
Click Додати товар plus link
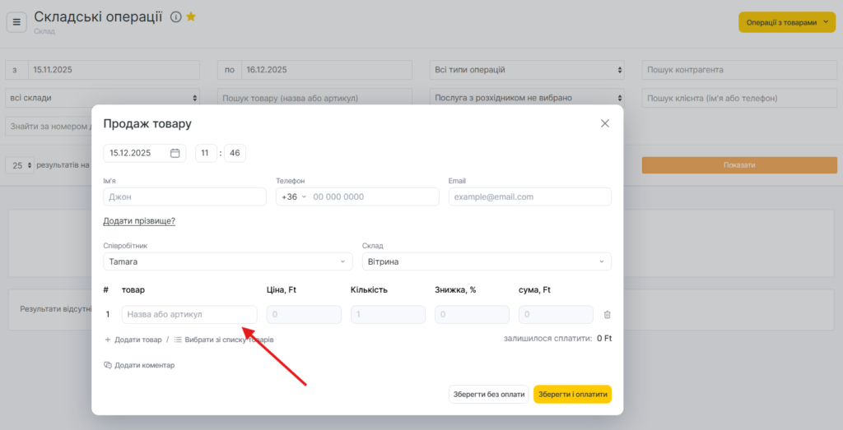133,340
